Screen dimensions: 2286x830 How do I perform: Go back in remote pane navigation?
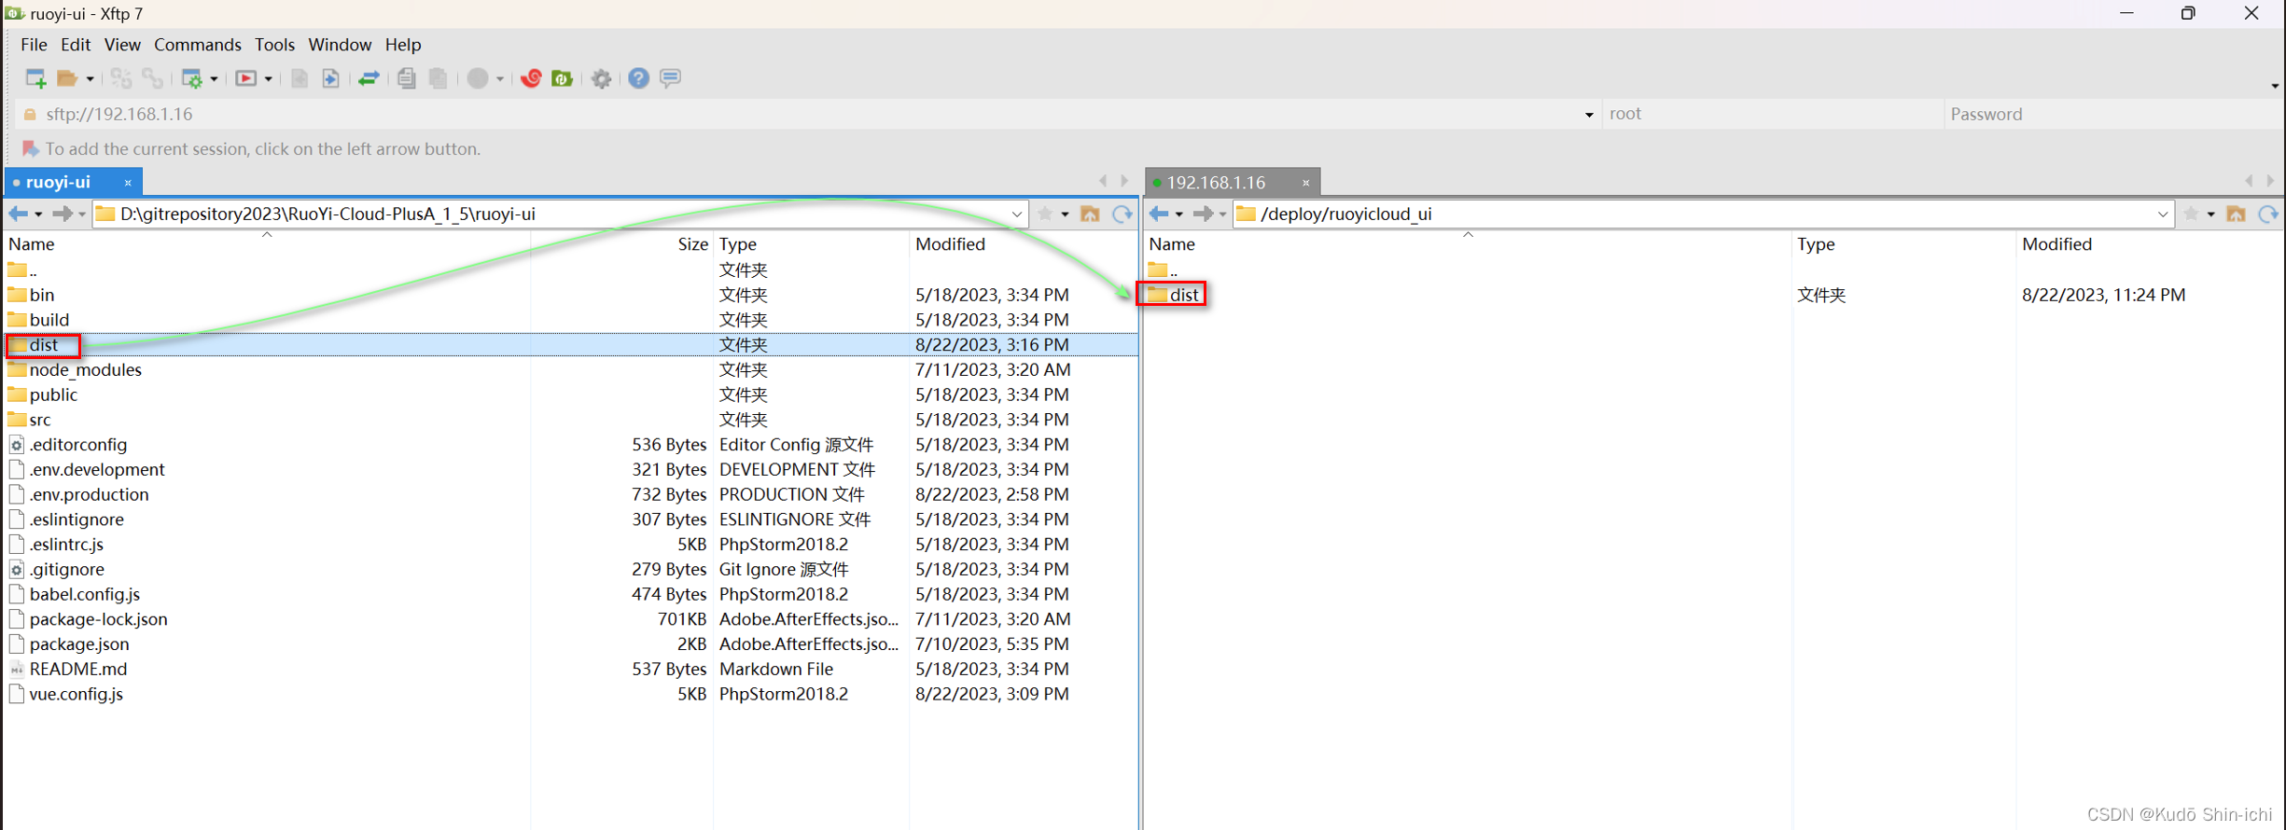(1159, 214)
